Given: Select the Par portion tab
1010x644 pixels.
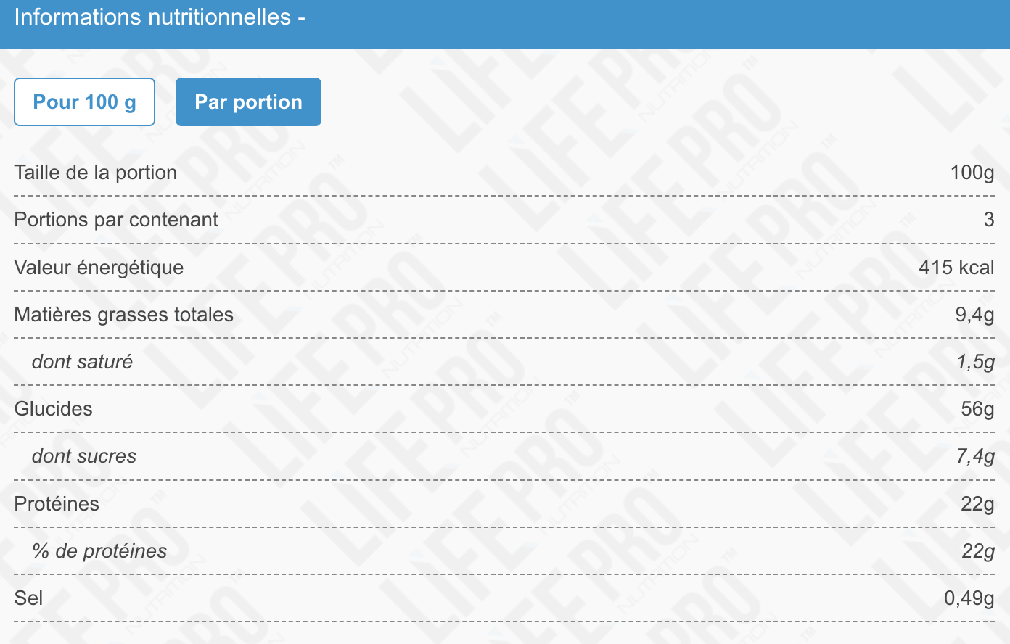Looking at the screenshot, I should click(x=248, y=102).
